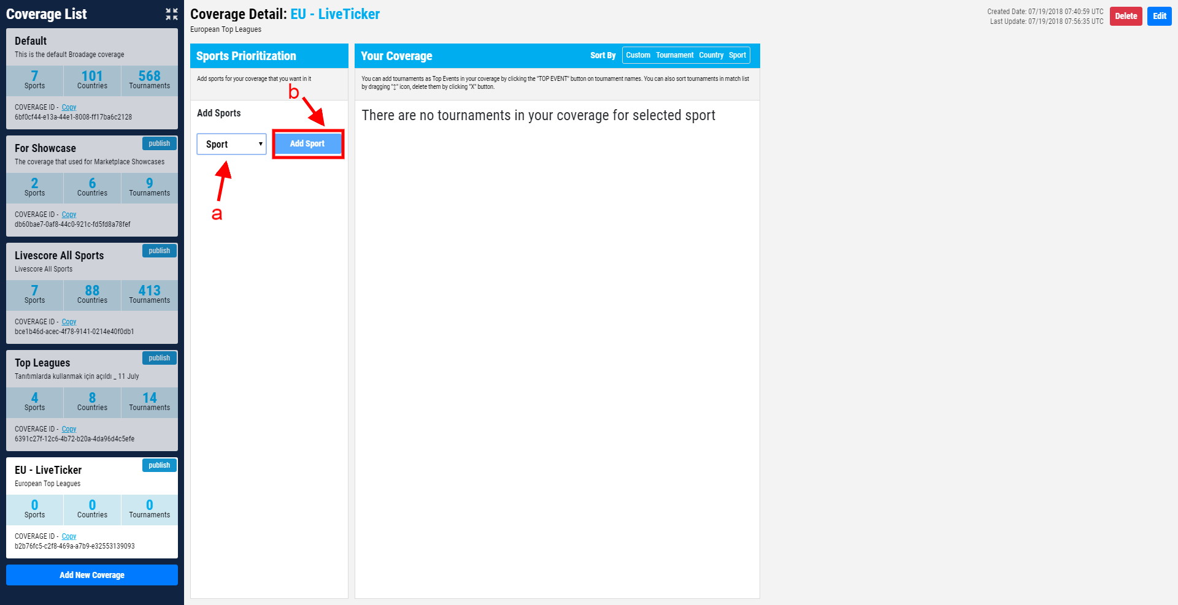Click the Created Date timestamp text

(x=1045, y=12)
